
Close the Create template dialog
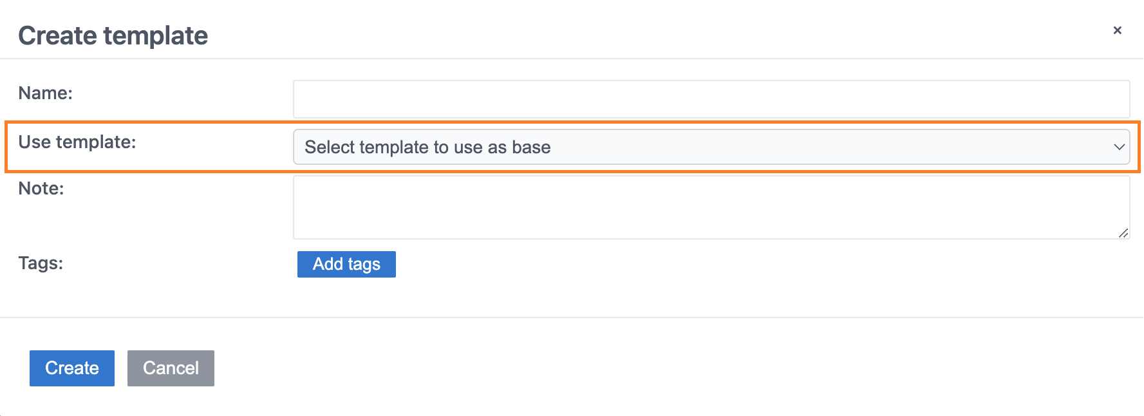[1117, 30]
